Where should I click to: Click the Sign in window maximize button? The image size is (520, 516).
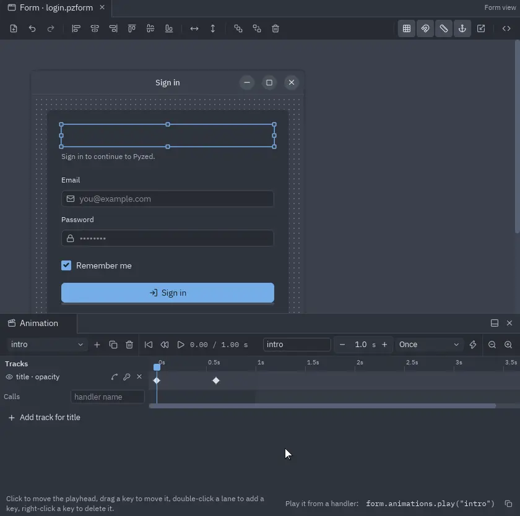[x=269, y=82]
